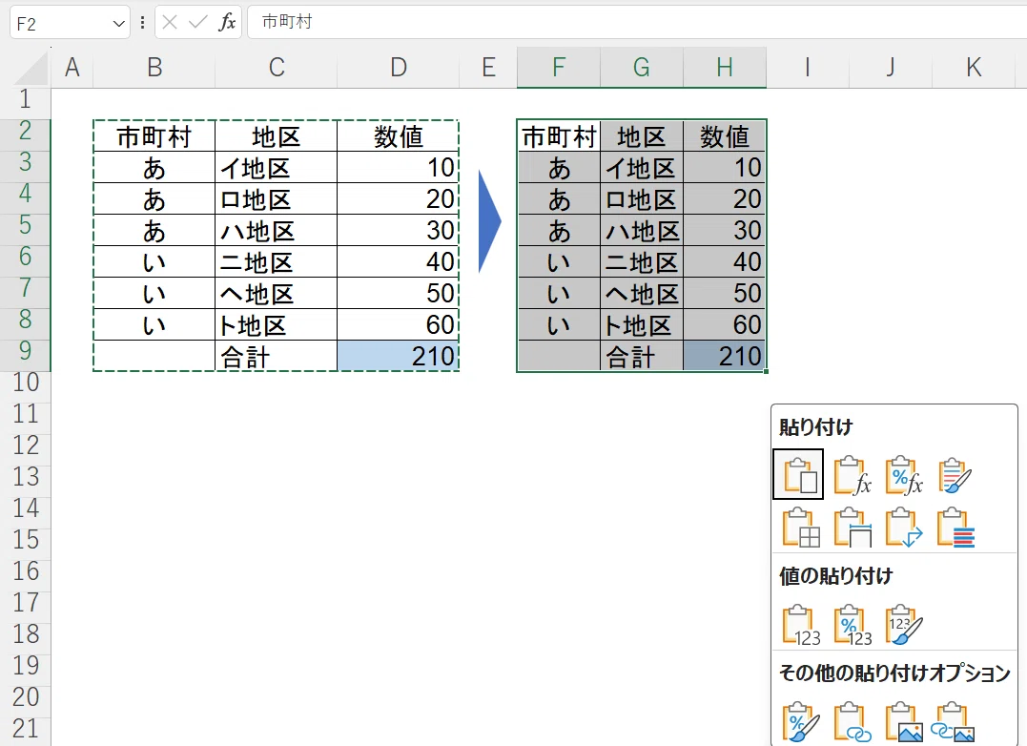Select Formulas and Number Formatting paste icon
The height and width of the screenshot is (746, 1027).
903,475
